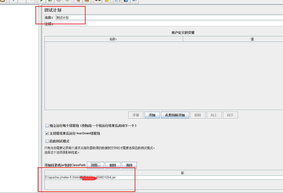Click into the 名称 text field

pos(168,18)
